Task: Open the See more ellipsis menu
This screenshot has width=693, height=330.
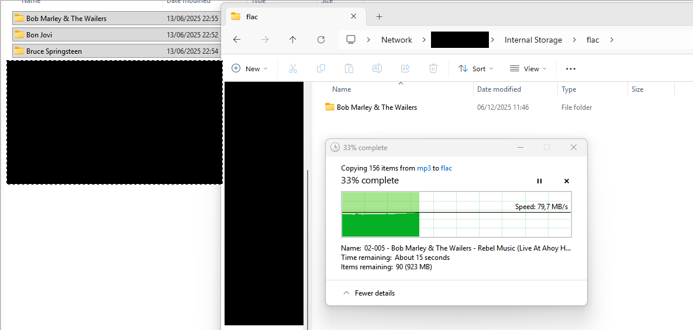Action: click(x=571, y=68)
